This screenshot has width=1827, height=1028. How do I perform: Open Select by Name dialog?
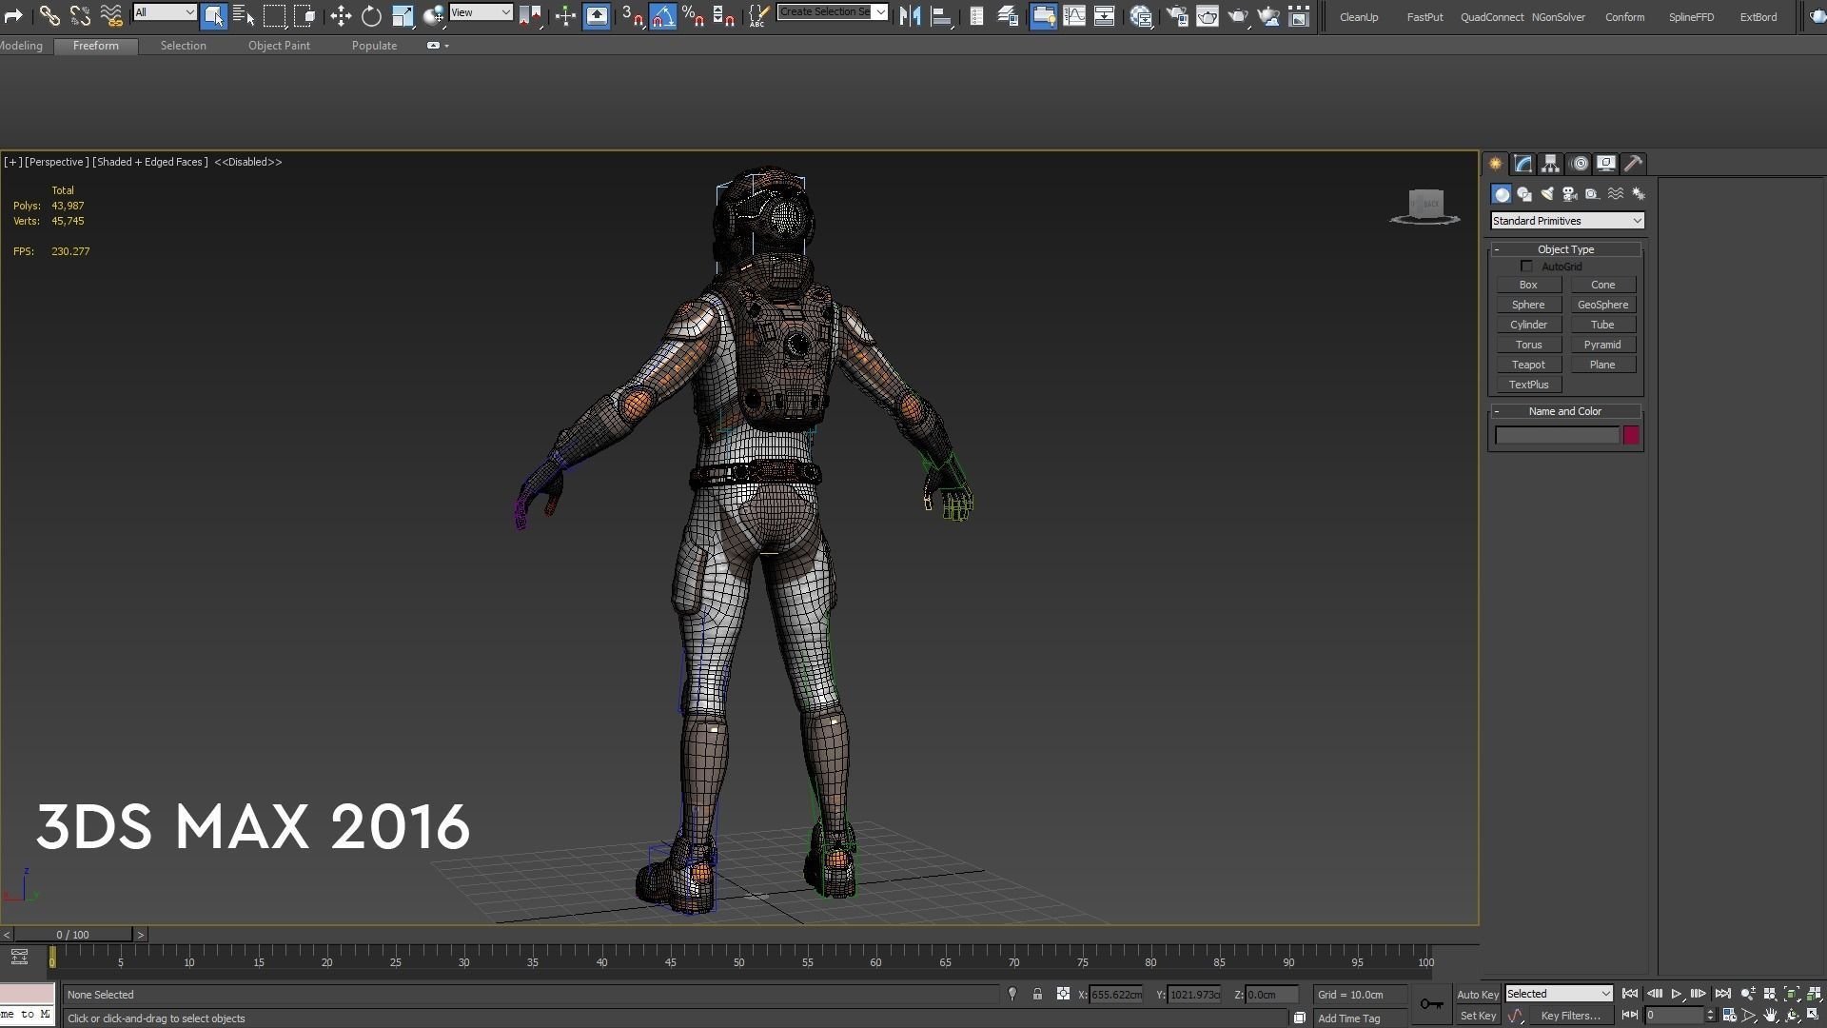click(244, 16)
